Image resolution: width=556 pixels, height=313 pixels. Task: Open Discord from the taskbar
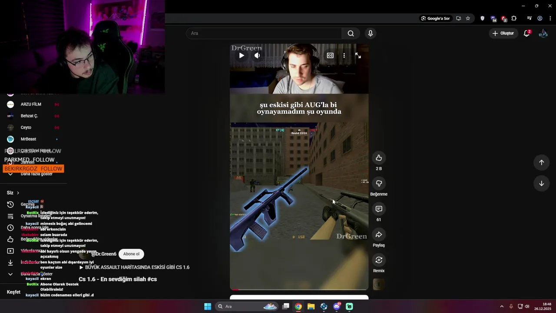[337, 306]
